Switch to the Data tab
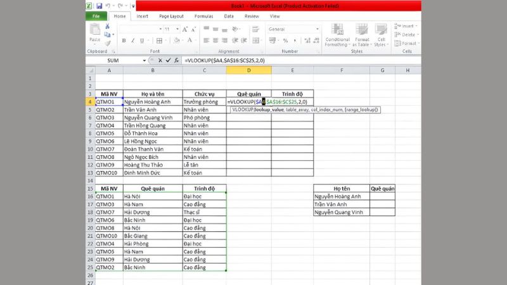This screenshot has height=285, width=507. tap(229, 16)
